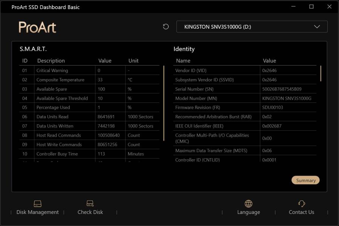
Task: Select the Data Units Read row
Action: tap(89, 117)
